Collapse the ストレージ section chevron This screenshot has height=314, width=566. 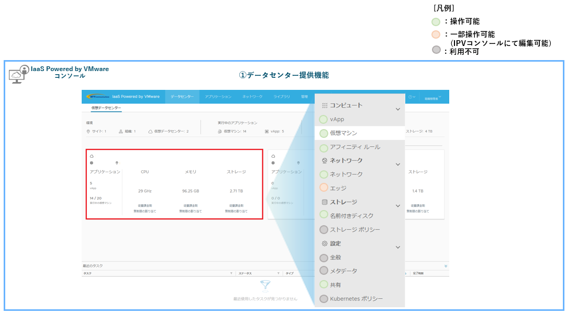398,206
